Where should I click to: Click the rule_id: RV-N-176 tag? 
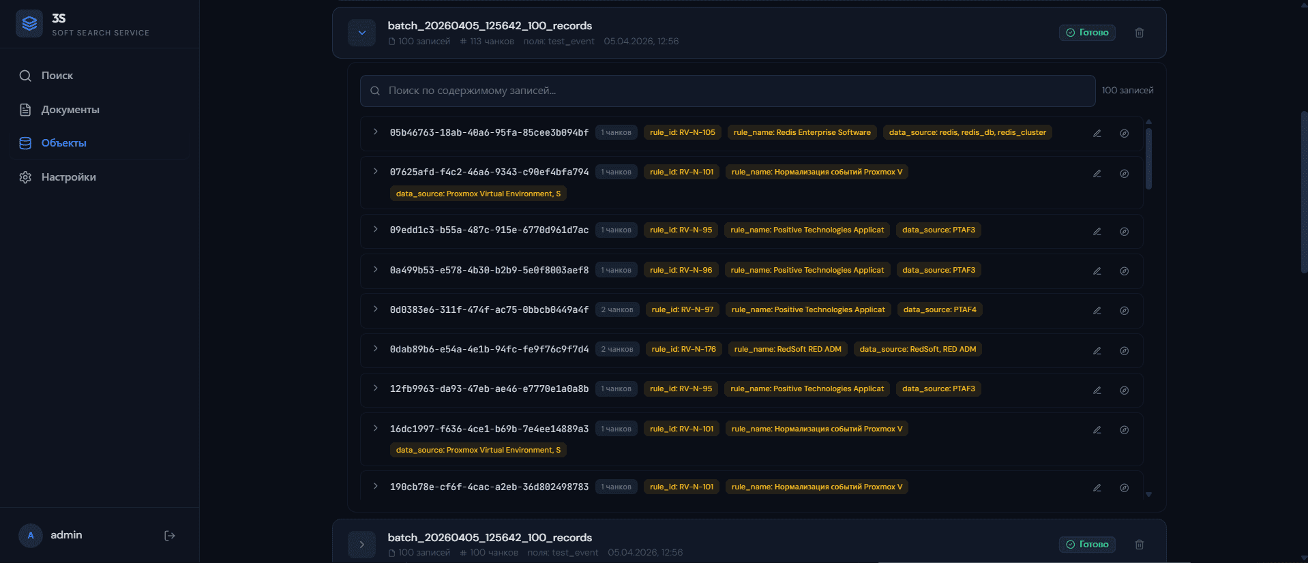[683, 350]
